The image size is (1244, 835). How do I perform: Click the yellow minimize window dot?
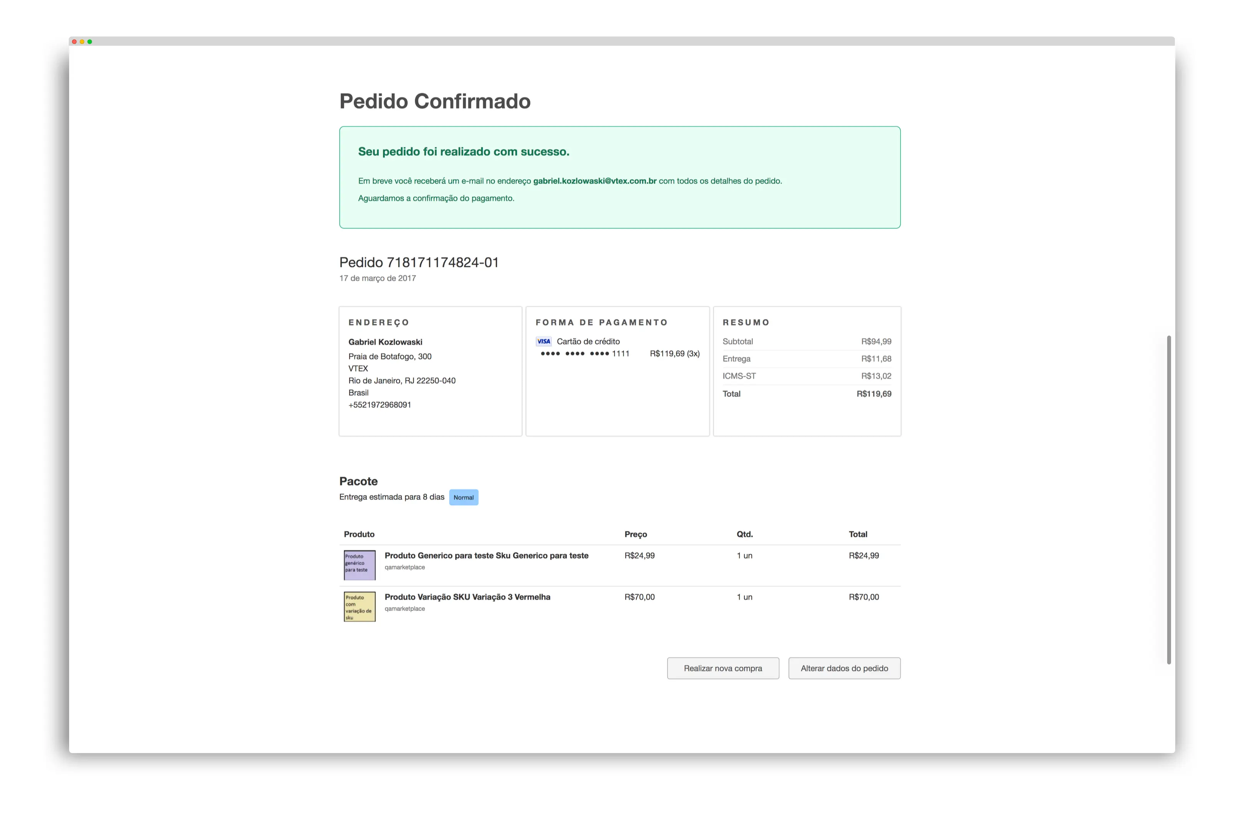pyautogui.click(x=82, y=41)
